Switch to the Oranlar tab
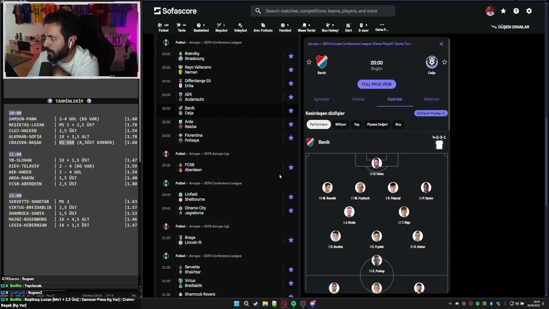The height and width of the screenshot is (309, 549). click(x=358, y=99)
